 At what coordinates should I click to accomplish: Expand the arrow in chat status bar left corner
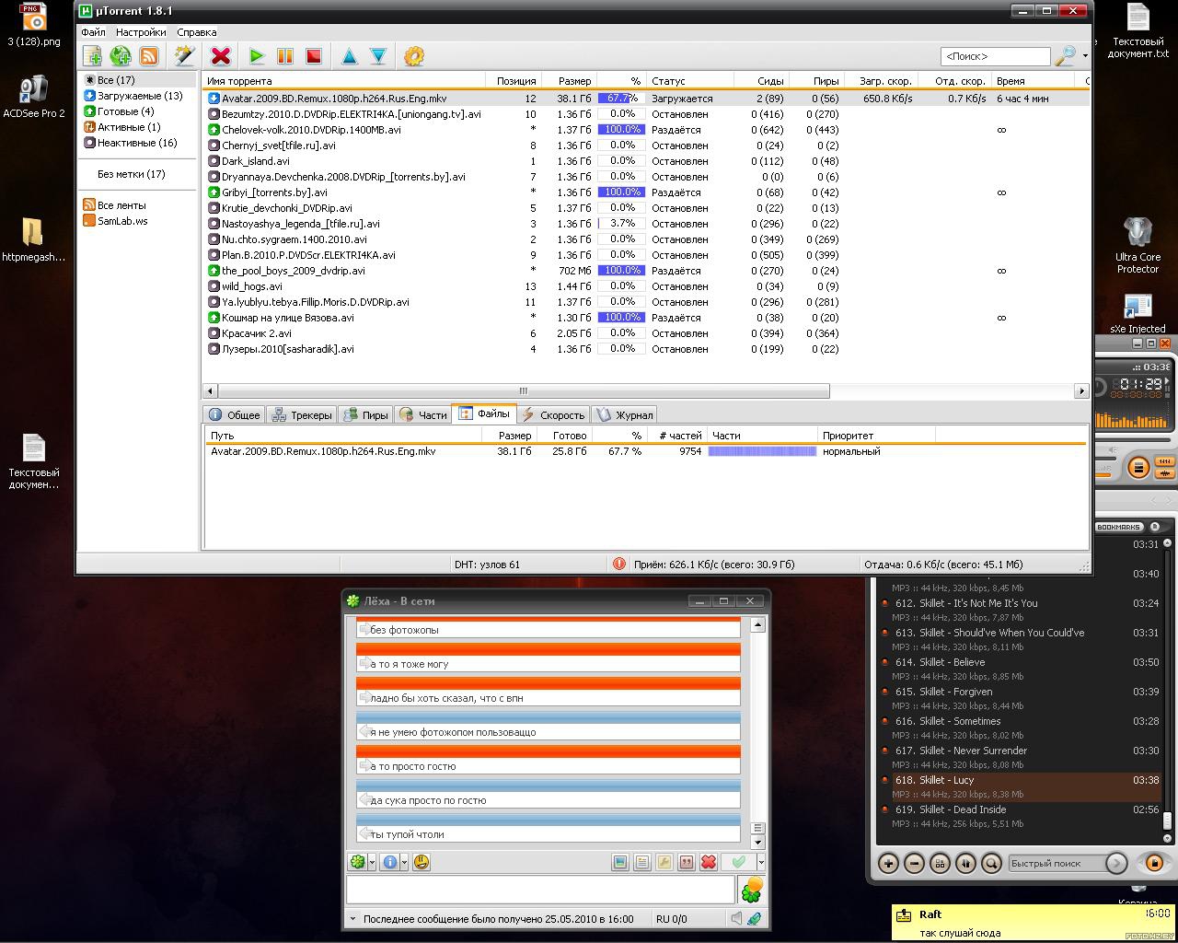coord(352,918)
